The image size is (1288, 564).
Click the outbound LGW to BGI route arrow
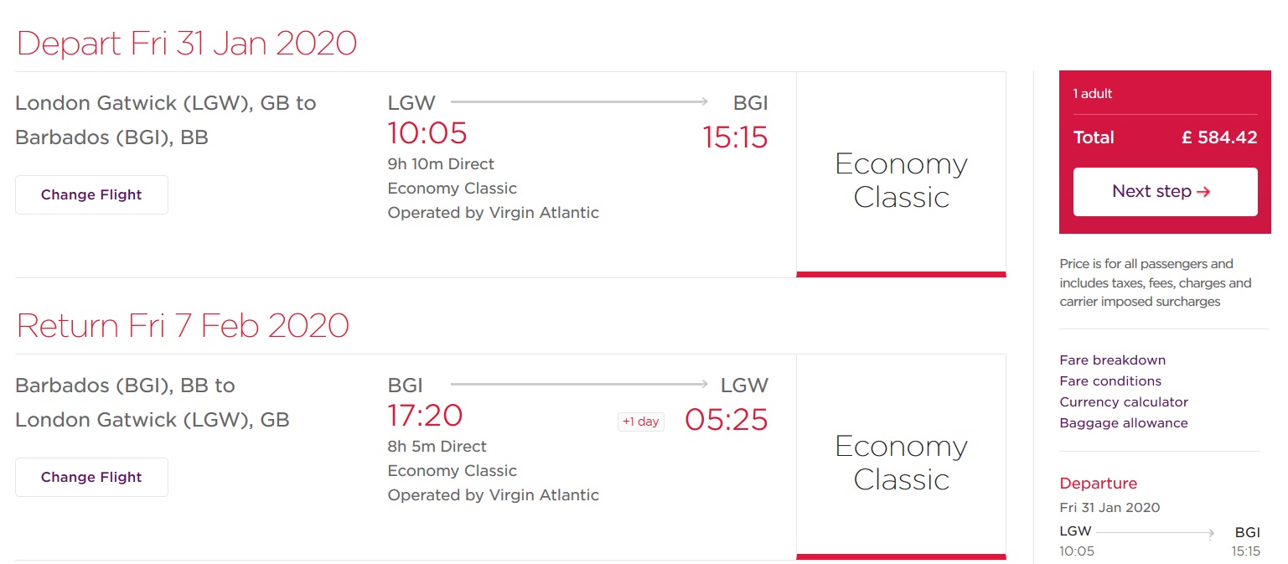click(579, 102)
